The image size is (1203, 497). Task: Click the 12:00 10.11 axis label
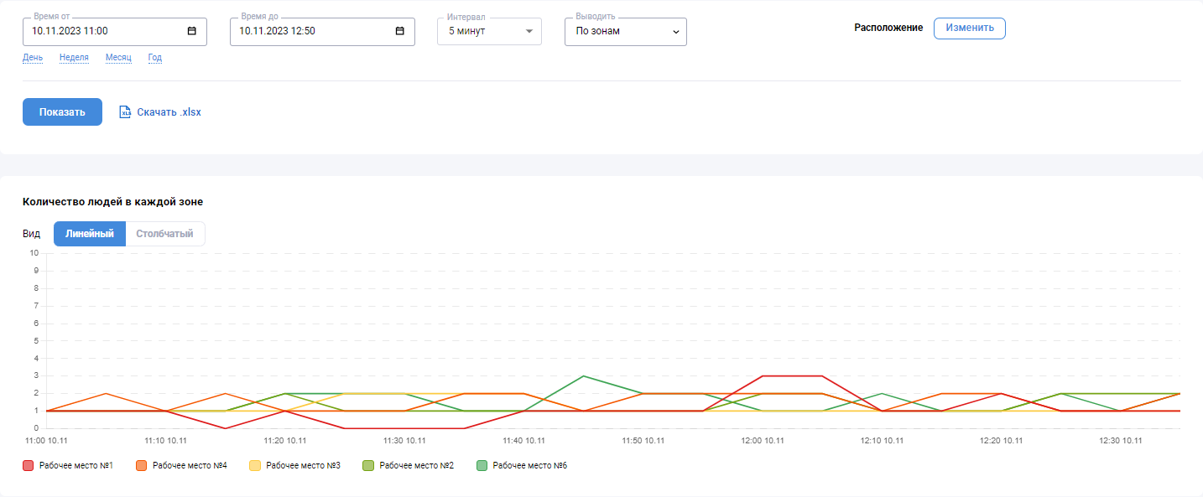click(x=762, y=440)
